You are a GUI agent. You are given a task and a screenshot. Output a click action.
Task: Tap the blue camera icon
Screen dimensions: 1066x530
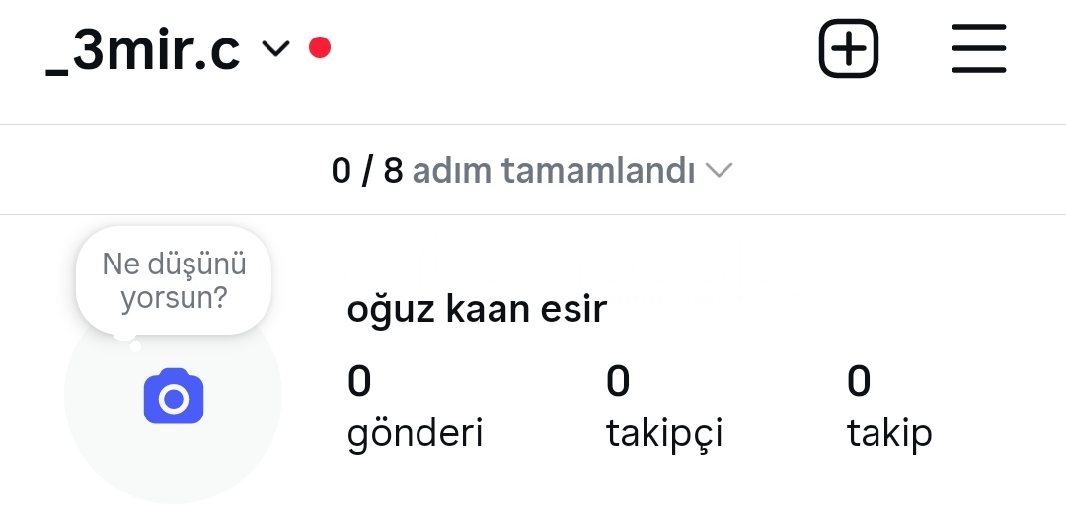point(174,397)
